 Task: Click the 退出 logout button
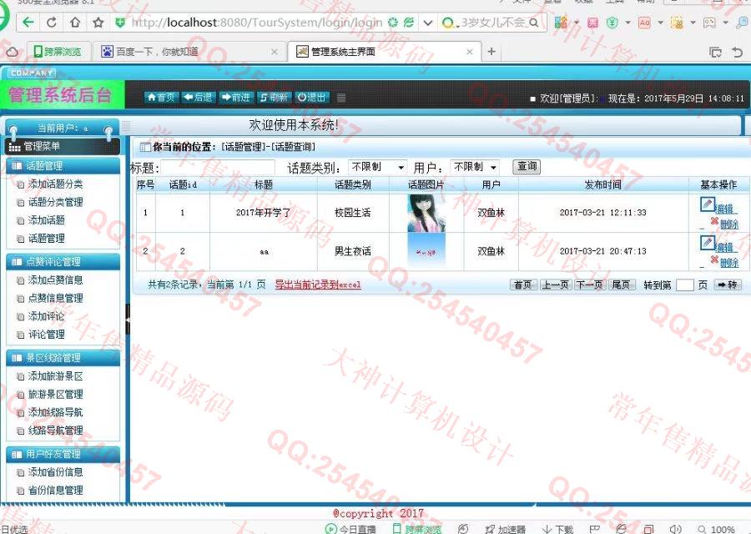(x=312, y=98)
